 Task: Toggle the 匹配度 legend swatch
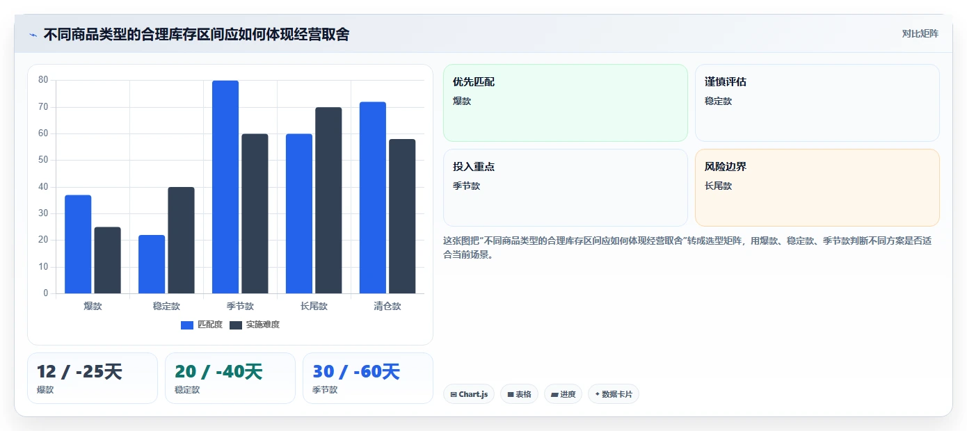[186, 325]
